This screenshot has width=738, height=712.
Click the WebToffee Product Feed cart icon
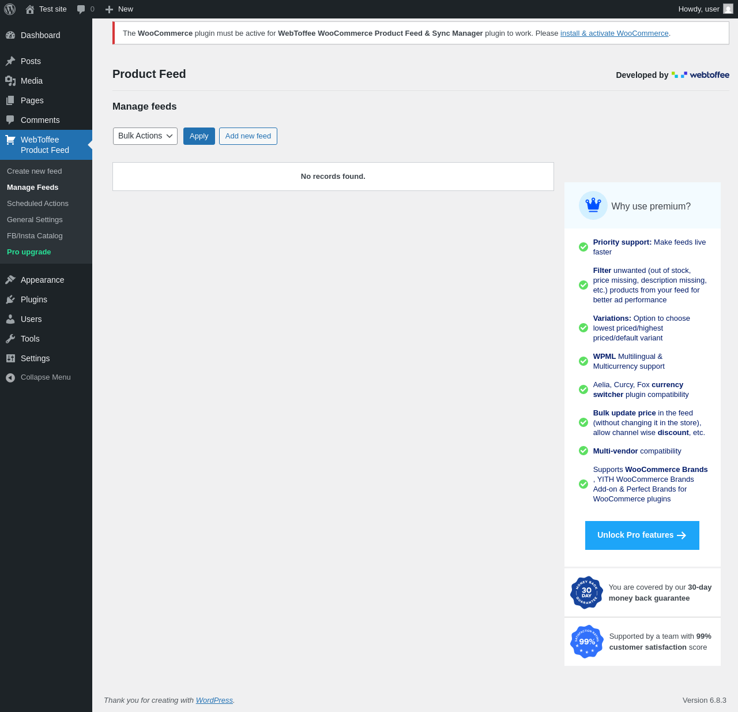coord(10,140)
